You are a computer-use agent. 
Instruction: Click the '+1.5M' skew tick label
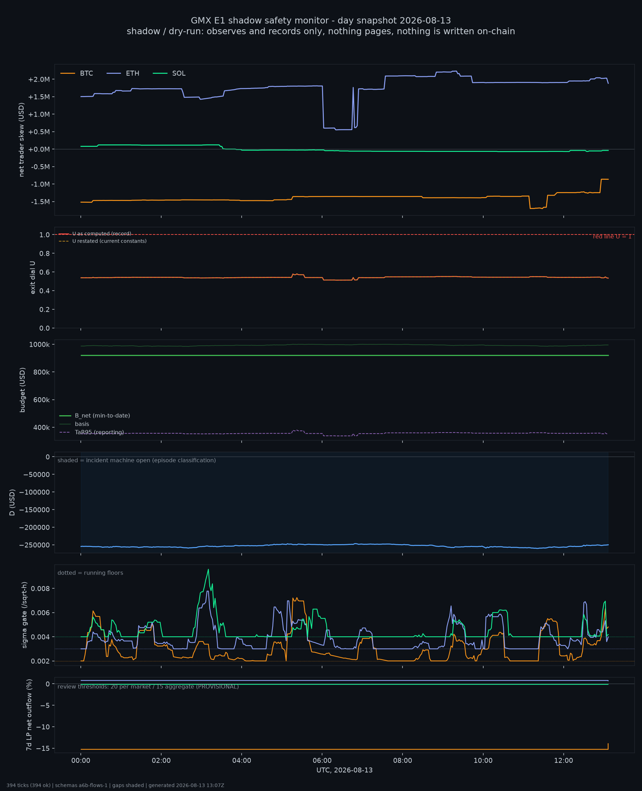click(x=39, y=97)
